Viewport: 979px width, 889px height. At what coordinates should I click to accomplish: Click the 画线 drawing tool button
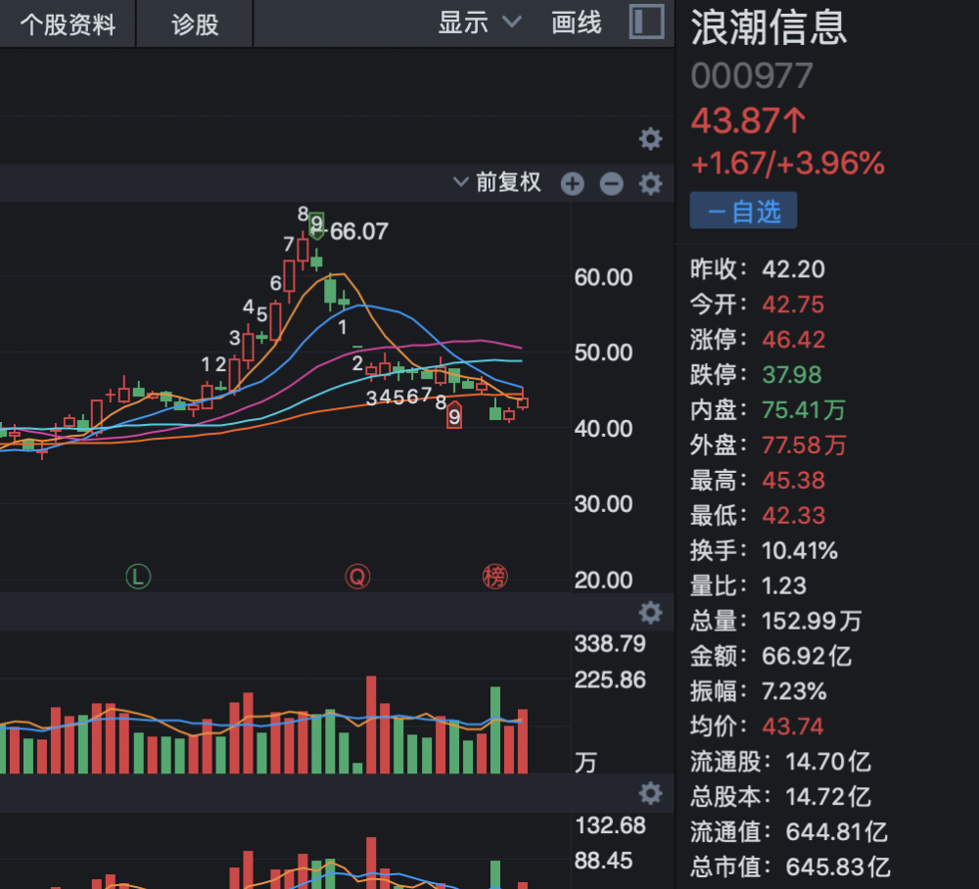[577, 23]
